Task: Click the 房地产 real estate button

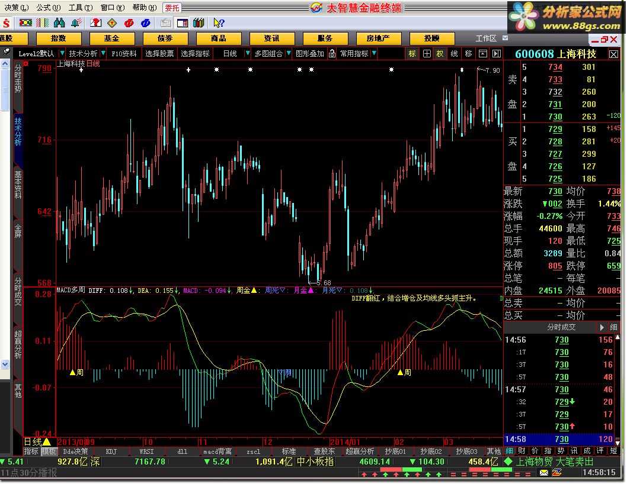Action: tap(378, 38)
